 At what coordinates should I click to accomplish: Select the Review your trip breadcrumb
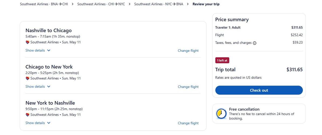click(206, 4)
